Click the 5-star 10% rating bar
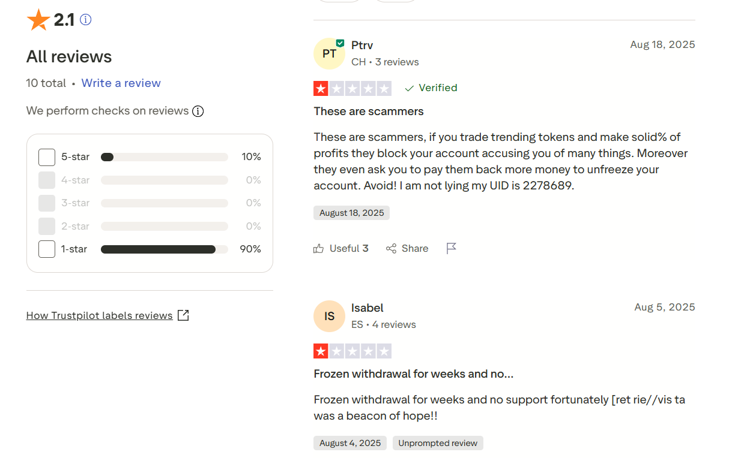 tap(164, 157)
